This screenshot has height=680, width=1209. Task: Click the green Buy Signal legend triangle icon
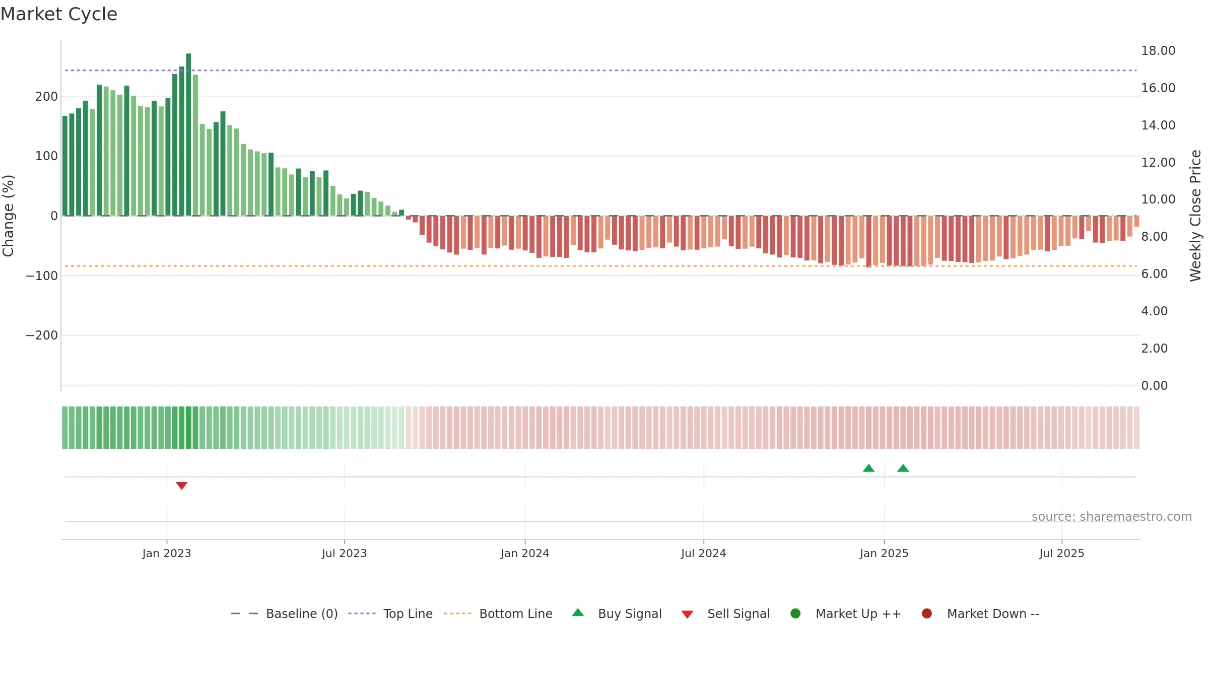[578, 613]
